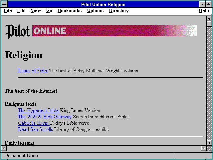The height and width of the screenshot is (160, 213).
Task: Maximize the window with the up-triangle button
Action: [209, 4]
